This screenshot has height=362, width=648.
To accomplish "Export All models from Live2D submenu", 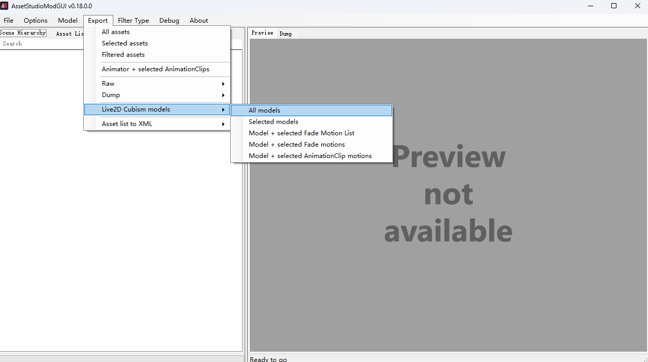I will [x=264, y=111].
